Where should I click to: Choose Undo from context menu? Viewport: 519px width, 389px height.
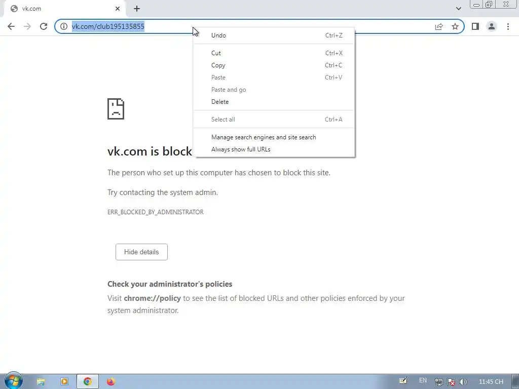click(x=274, y=35)
